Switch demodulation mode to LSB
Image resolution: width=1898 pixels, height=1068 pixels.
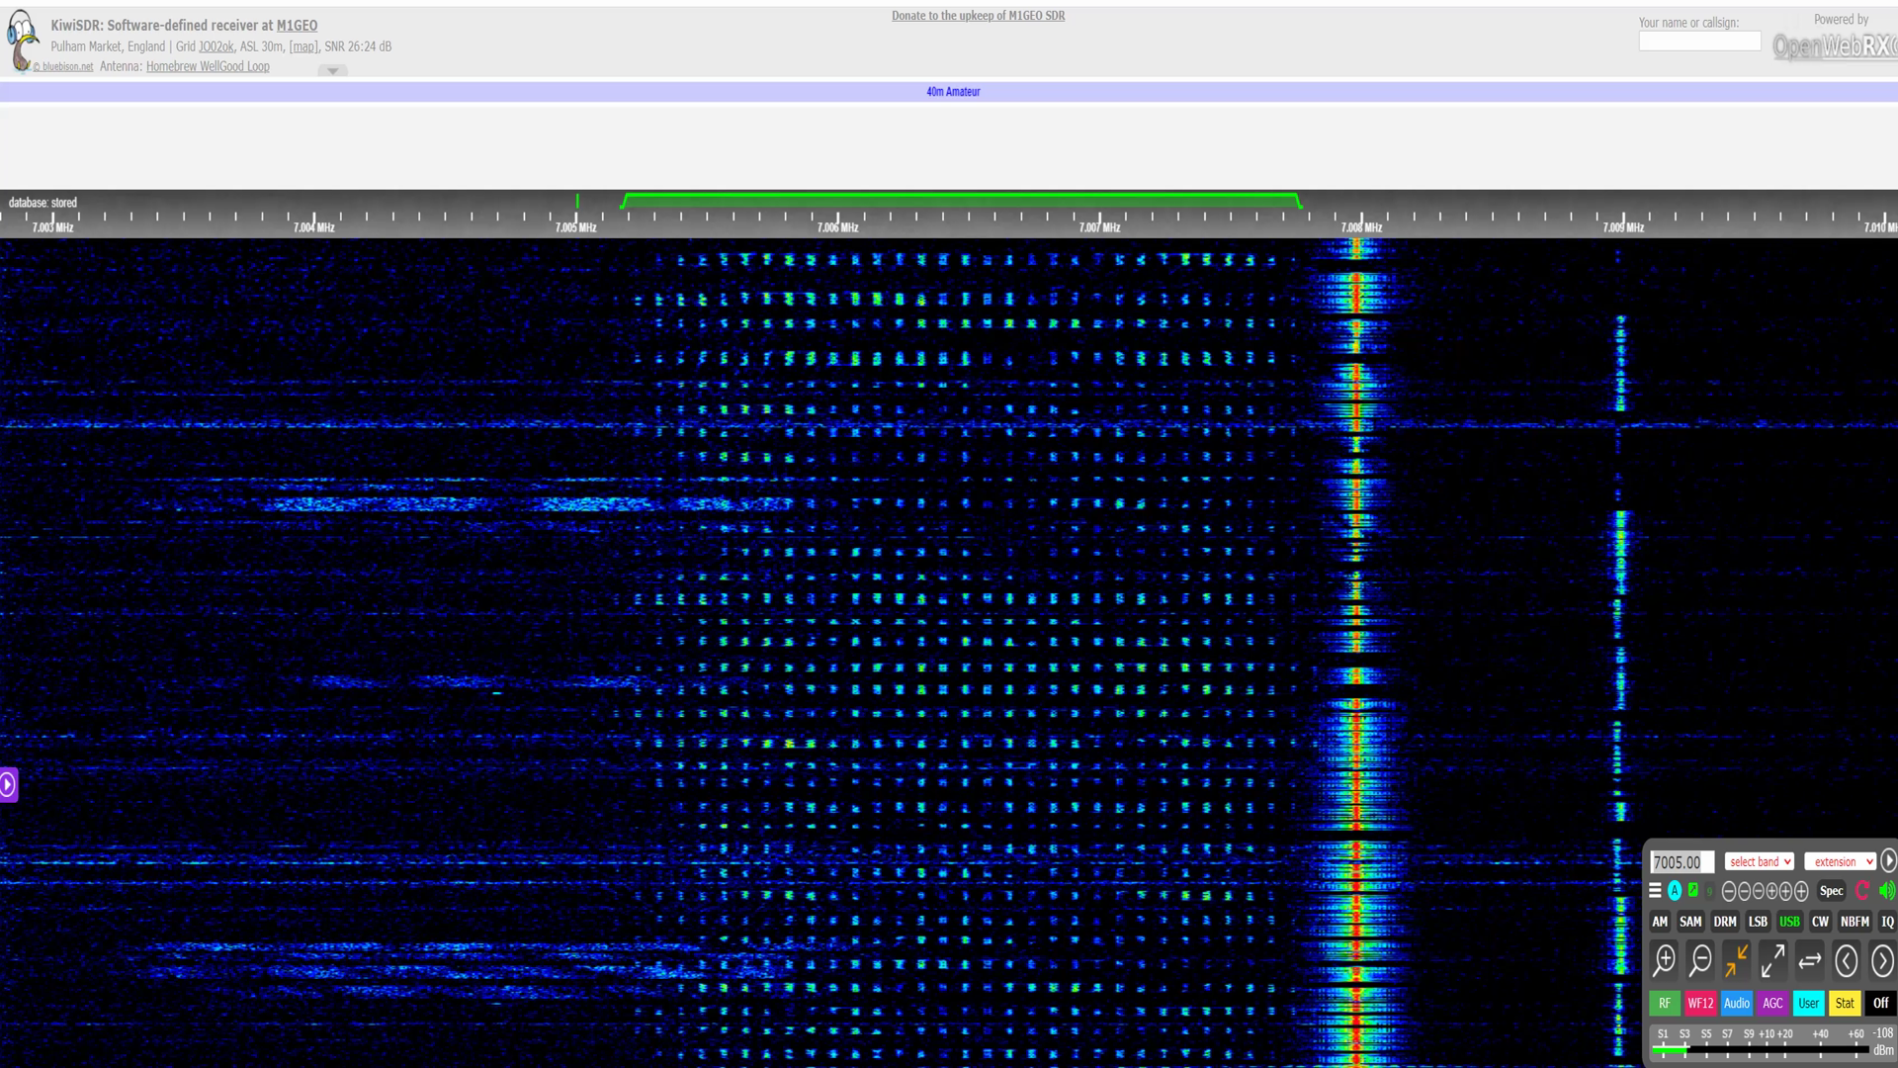tap(1757, 922)
